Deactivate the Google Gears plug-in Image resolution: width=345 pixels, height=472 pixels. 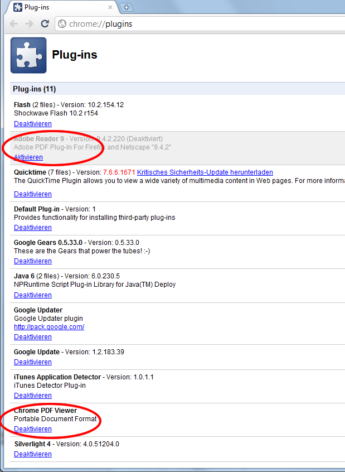[x=33, y=261]
